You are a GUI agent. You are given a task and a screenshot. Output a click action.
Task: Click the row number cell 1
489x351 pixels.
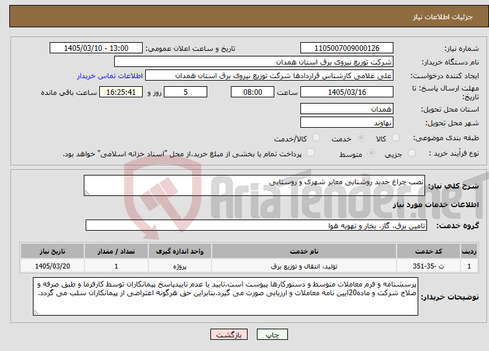[469, 266]
